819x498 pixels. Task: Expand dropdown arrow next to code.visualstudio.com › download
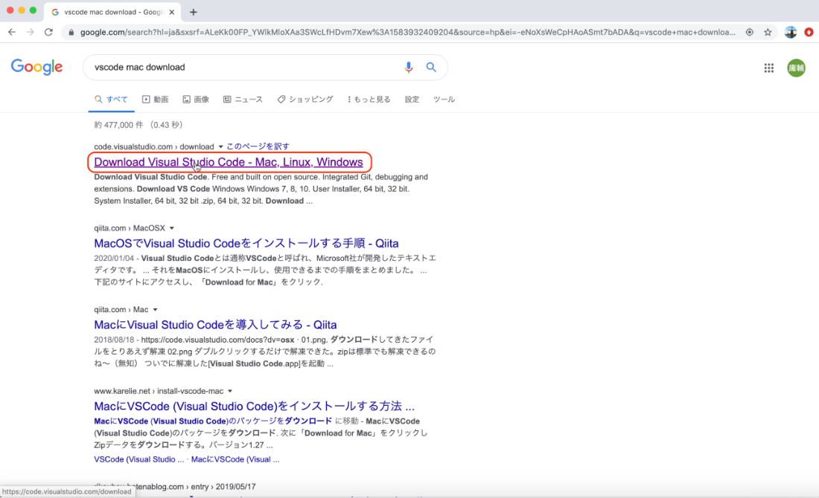click(220, 147)
